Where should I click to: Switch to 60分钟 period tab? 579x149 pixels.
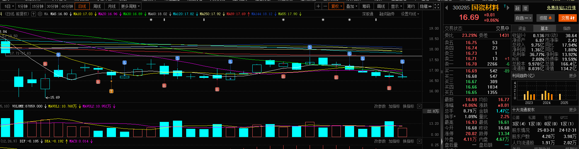tap(67, 6)
